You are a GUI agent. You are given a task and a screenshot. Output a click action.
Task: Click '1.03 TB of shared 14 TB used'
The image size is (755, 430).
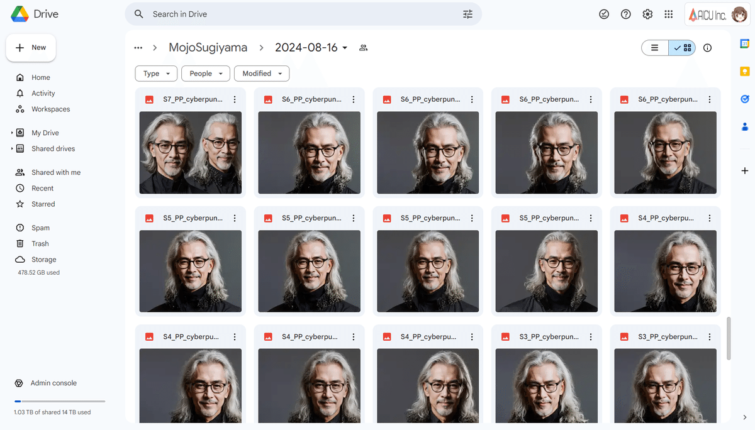click(x=52, y=412)
